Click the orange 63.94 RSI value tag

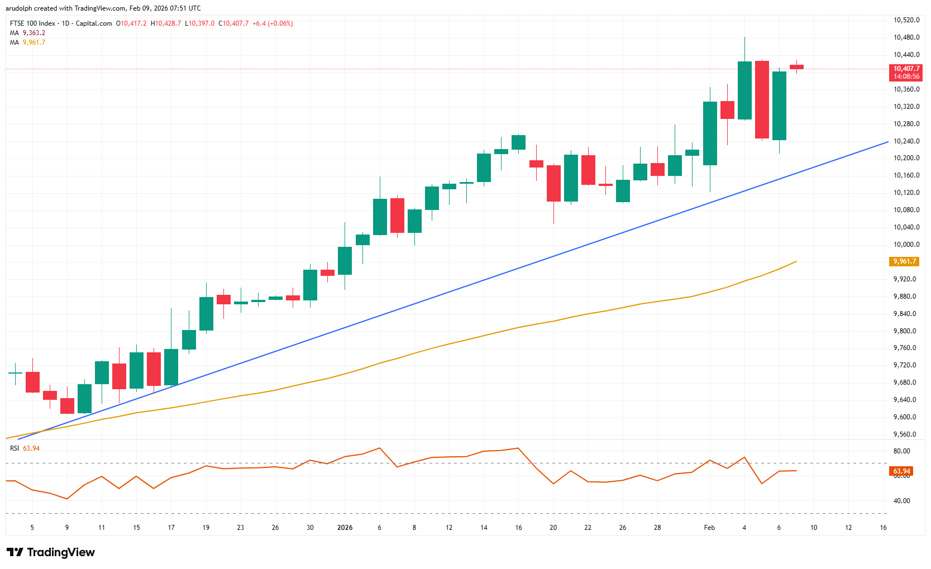pos(900,471)
